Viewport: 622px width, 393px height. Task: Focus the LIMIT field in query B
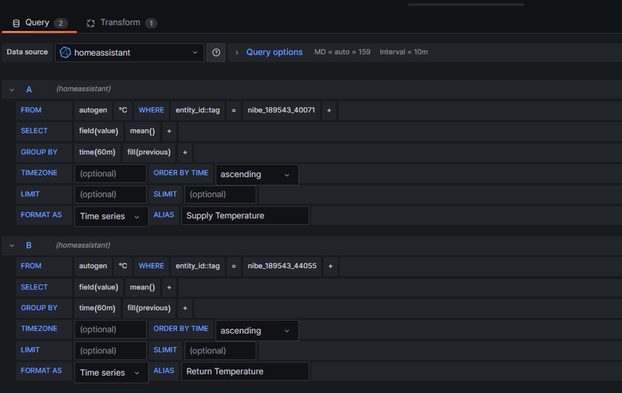(110, 350)
